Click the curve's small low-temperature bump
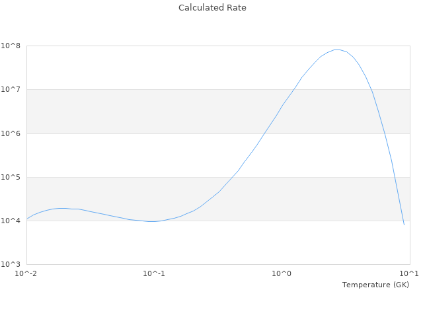The image size is (423, 317). click(x=61, y=208)
